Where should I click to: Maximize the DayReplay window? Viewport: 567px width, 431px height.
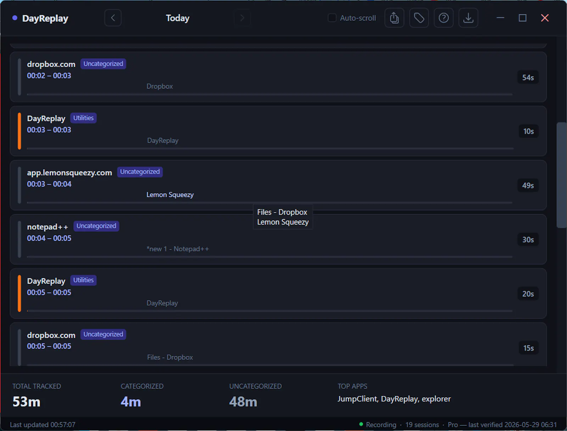click(522, 18)
